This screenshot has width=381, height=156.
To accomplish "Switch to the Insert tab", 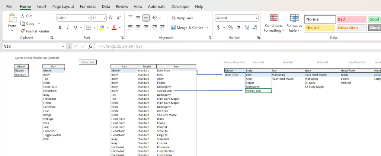I will 41,7.
